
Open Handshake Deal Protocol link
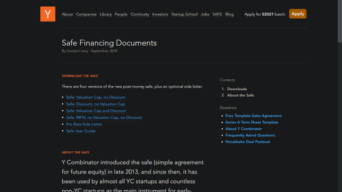pyautogui.click(x=247, y=142)
